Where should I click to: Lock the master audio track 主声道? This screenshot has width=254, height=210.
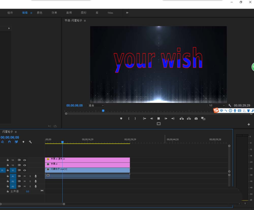click(8, 191)
